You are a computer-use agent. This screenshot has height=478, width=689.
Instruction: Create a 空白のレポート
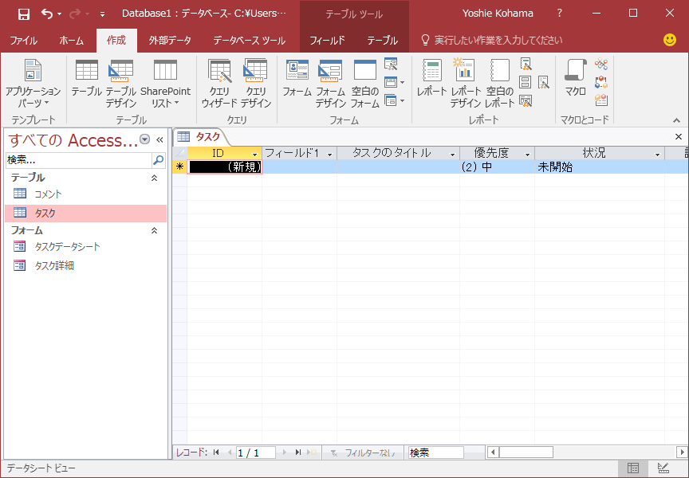tap(500, 84)
